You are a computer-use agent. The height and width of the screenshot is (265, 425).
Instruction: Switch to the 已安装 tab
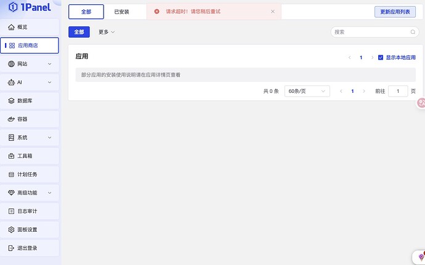[122, 12]
